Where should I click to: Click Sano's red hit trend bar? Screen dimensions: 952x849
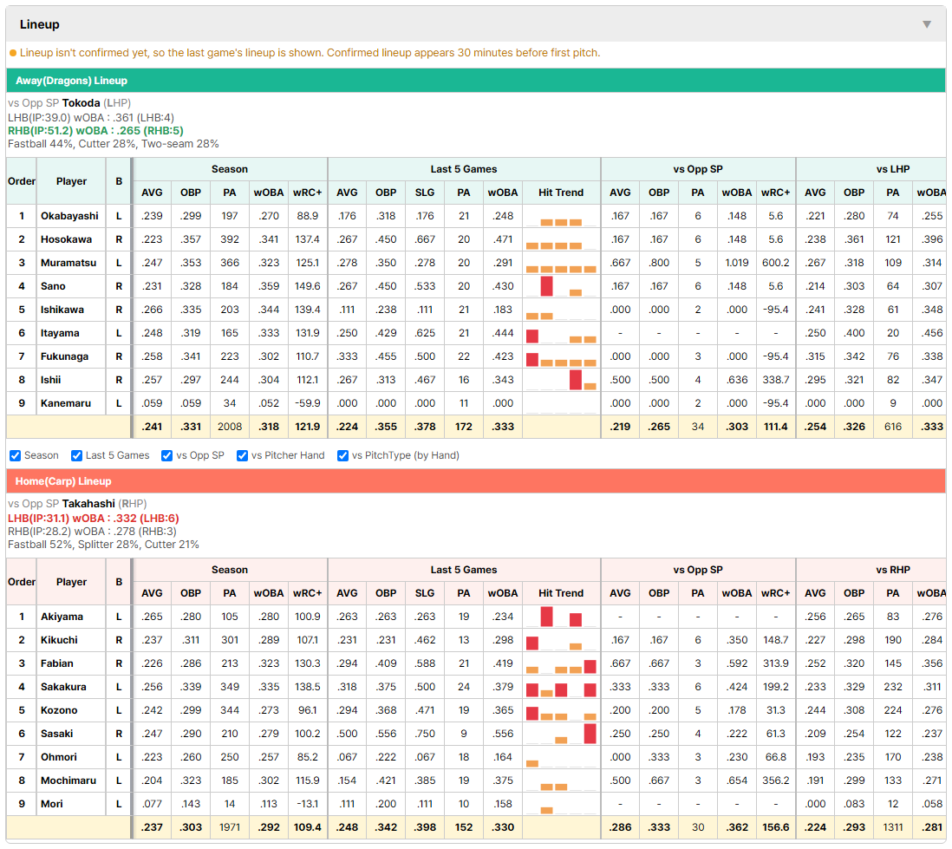click(x=546, y=286)
